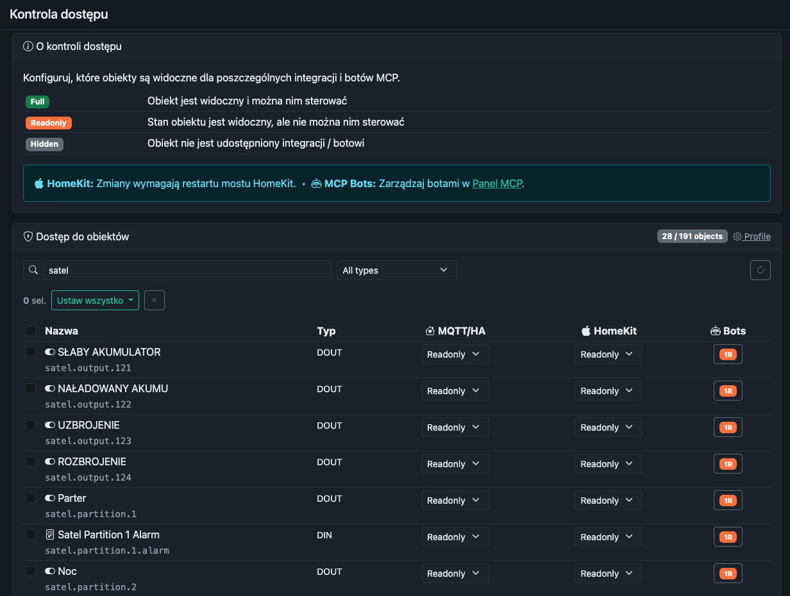The height and width of the screenshot is (596, 790).
Task: Click the HomeKit apple icon in column header
Action: [585, 331]
